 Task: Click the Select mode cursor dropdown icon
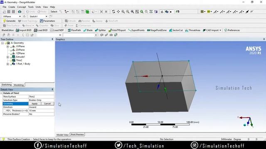pos(66,12)
